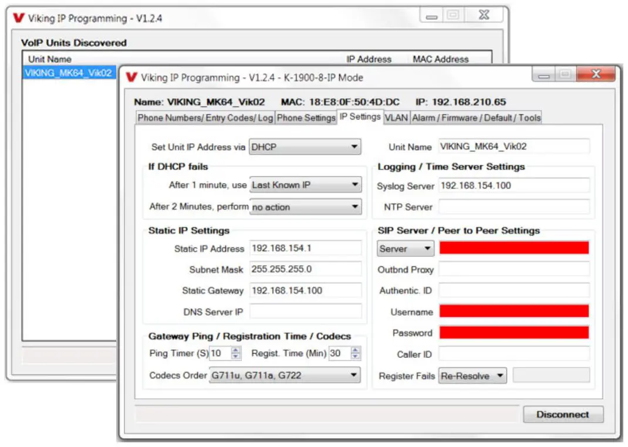Image resolution: width=628 pixels, height=447 pixels.
Task: Click the red SIP Server address field
Action: pyautogui.click(x=514, y=248)
